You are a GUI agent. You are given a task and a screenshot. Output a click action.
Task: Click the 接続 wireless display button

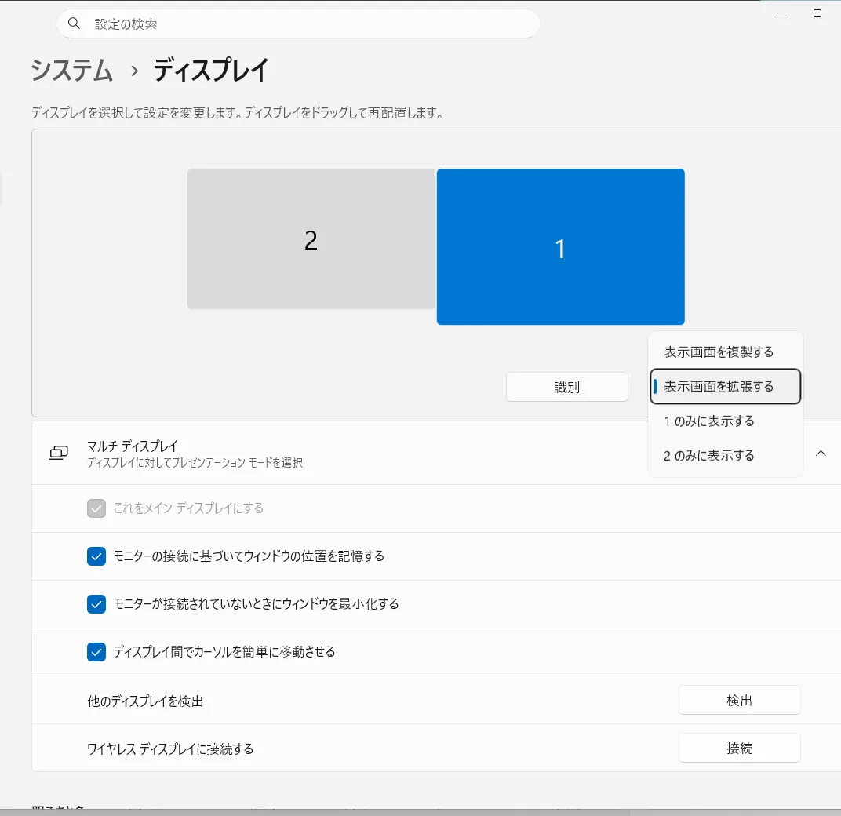[x=740, y=748]
